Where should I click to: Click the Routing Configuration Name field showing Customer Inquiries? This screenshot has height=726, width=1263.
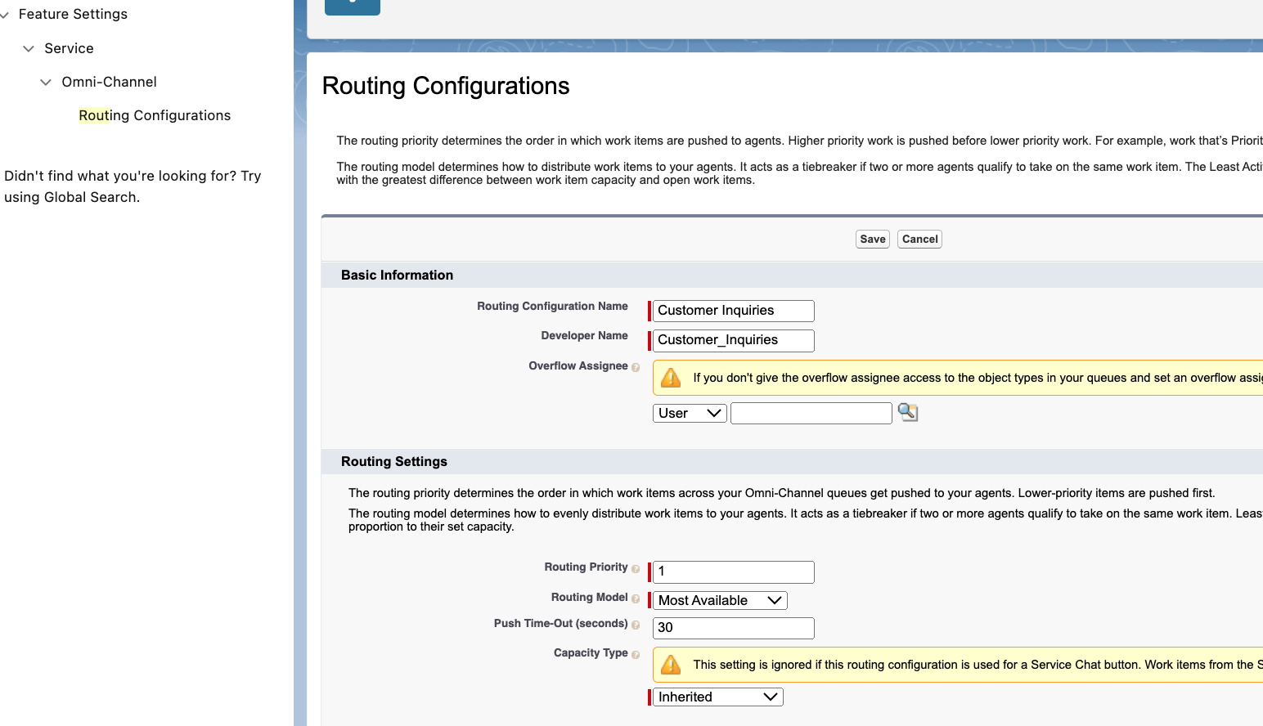coord(731,310)
